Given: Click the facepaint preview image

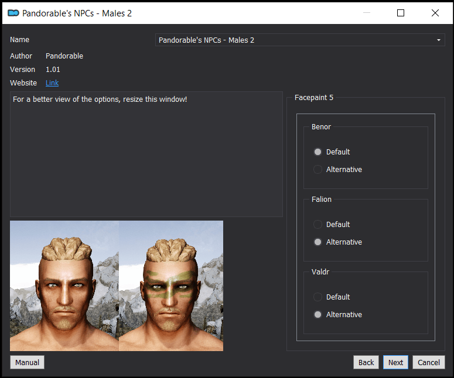Looking at the screenshot, I should point(117,286).
